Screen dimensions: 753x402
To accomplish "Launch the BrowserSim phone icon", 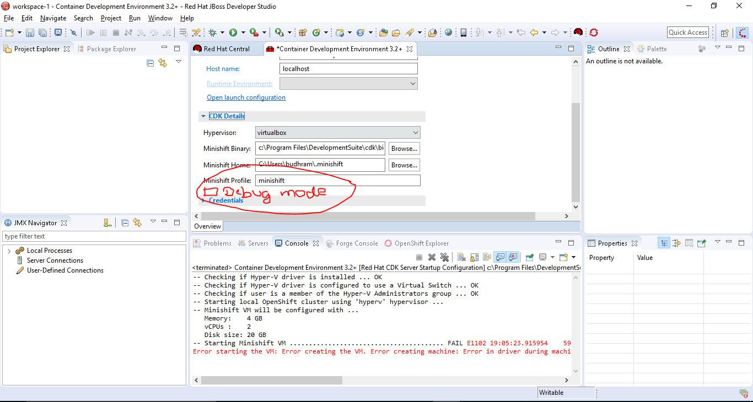I will pyautogui.click(x=464, y=32).
